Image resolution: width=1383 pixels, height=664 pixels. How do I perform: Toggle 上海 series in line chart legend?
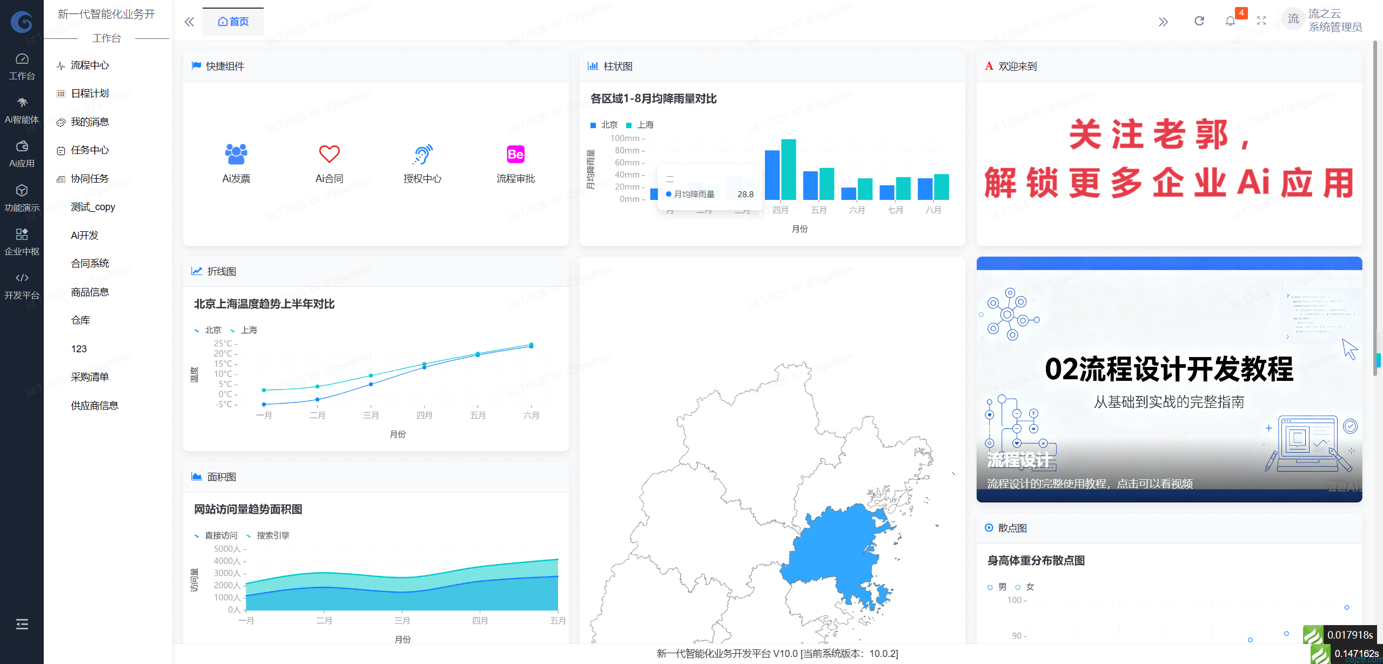coord(243,330)
